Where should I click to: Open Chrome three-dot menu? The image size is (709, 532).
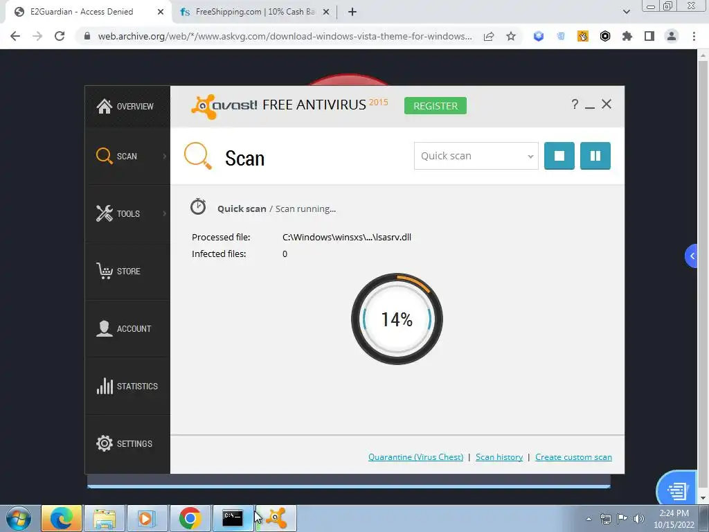pyautogui.click(x=694, y=36)
